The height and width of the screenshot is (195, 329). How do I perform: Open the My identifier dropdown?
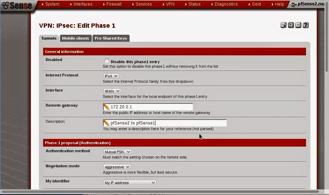130,183
